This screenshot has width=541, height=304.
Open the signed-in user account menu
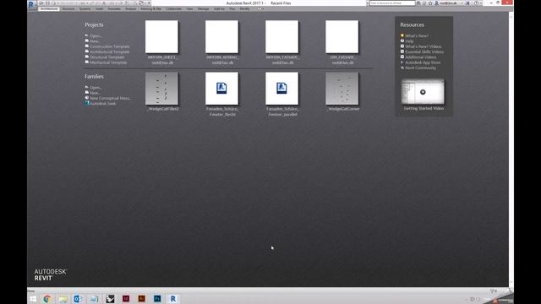[448, 3]
